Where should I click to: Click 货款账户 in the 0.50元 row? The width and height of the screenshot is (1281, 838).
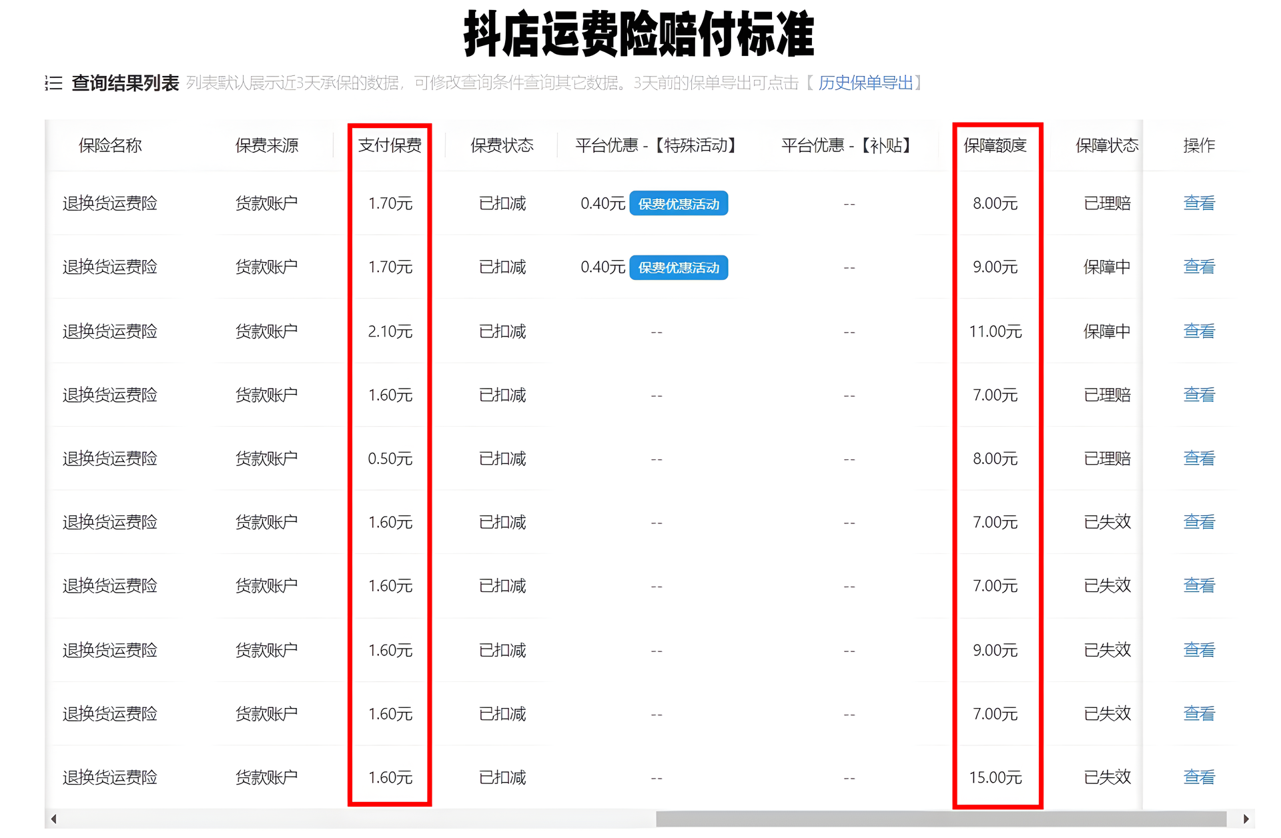tap(267, 459)
